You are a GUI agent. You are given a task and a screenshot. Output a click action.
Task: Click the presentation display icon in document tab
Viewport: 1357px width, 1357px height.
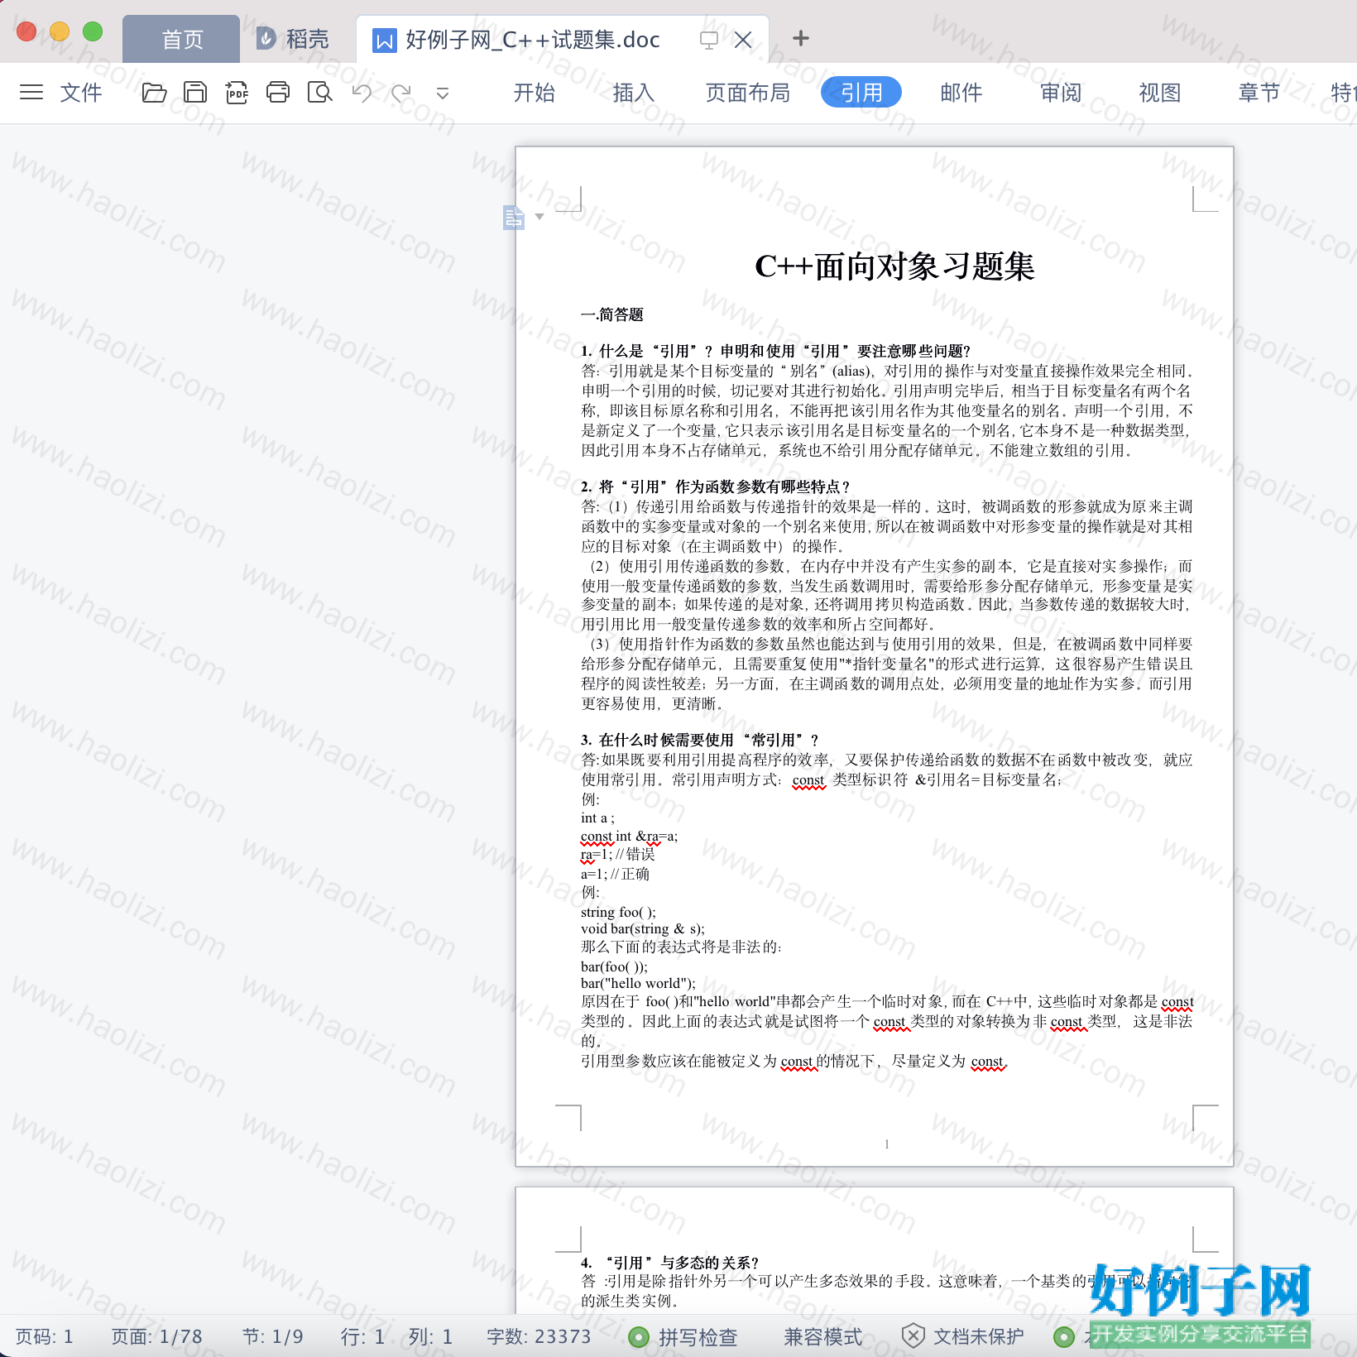pyautogui.click(x=708, y=40)
